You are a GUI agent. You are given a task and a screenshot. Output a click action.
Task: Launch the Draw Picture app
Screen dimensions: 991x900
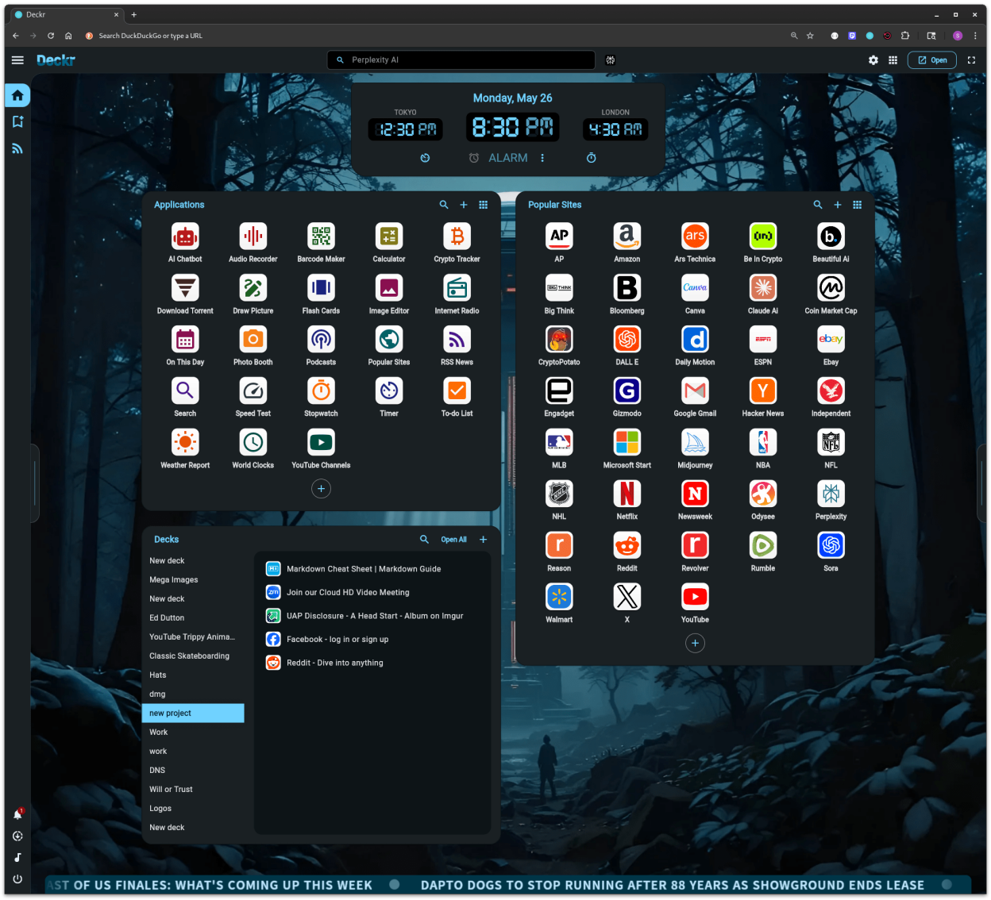(253, 288)
